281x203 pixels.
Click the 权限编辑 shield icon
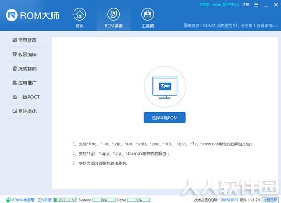(x=15, y=54)
